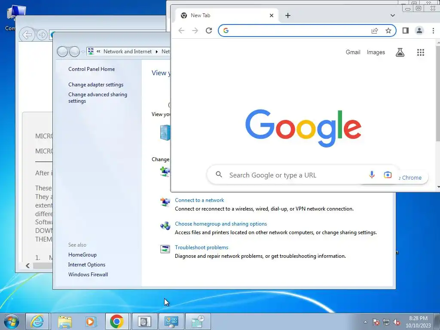Open Action Center flag icon
This screenshot has width=440, height=330.
376,322
